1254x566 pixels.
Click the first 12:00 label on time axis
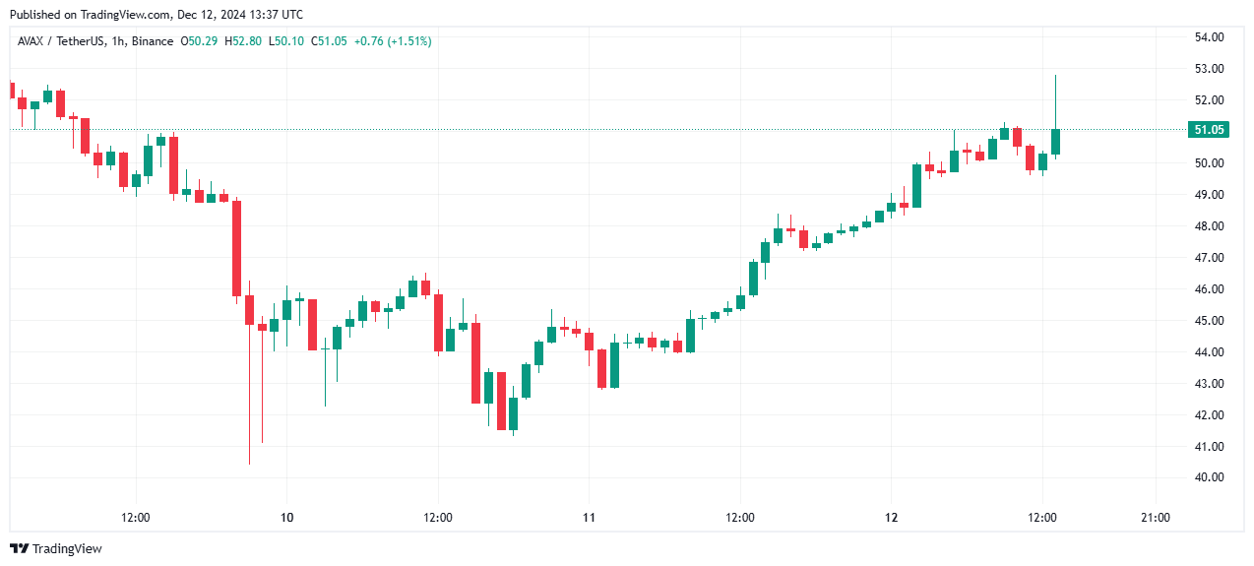click(136, 518)
